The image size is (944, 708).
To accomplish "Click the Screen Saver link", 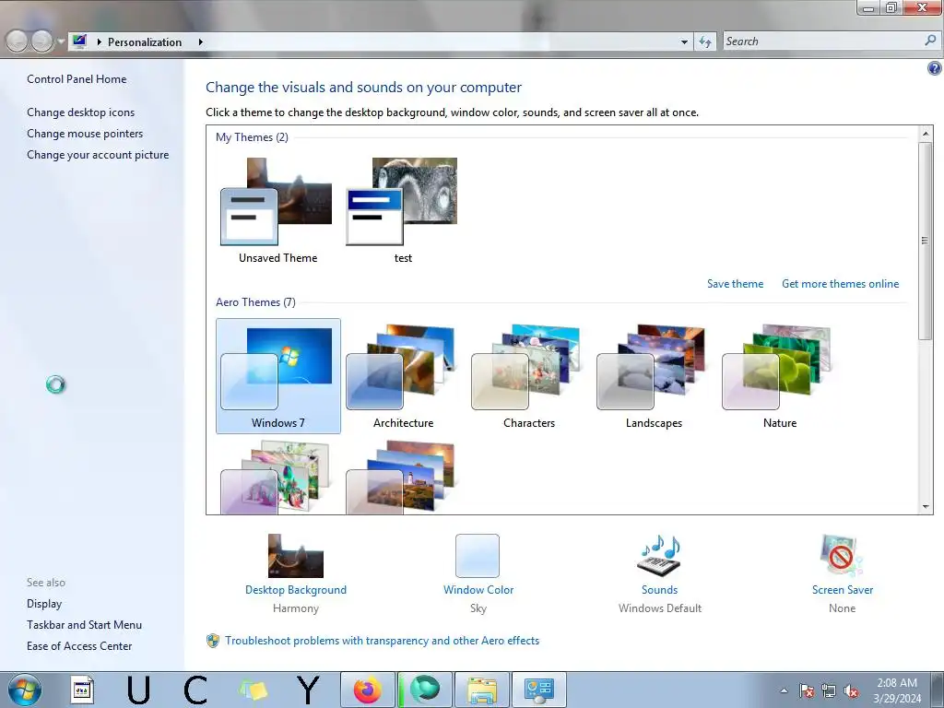I will [x=843, y=590].
